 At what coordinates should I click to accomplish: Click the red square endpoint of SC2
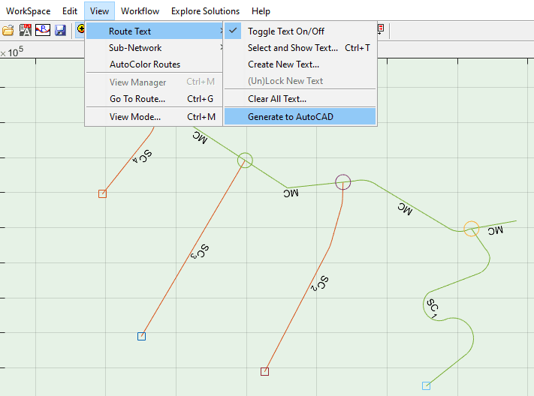264,371
